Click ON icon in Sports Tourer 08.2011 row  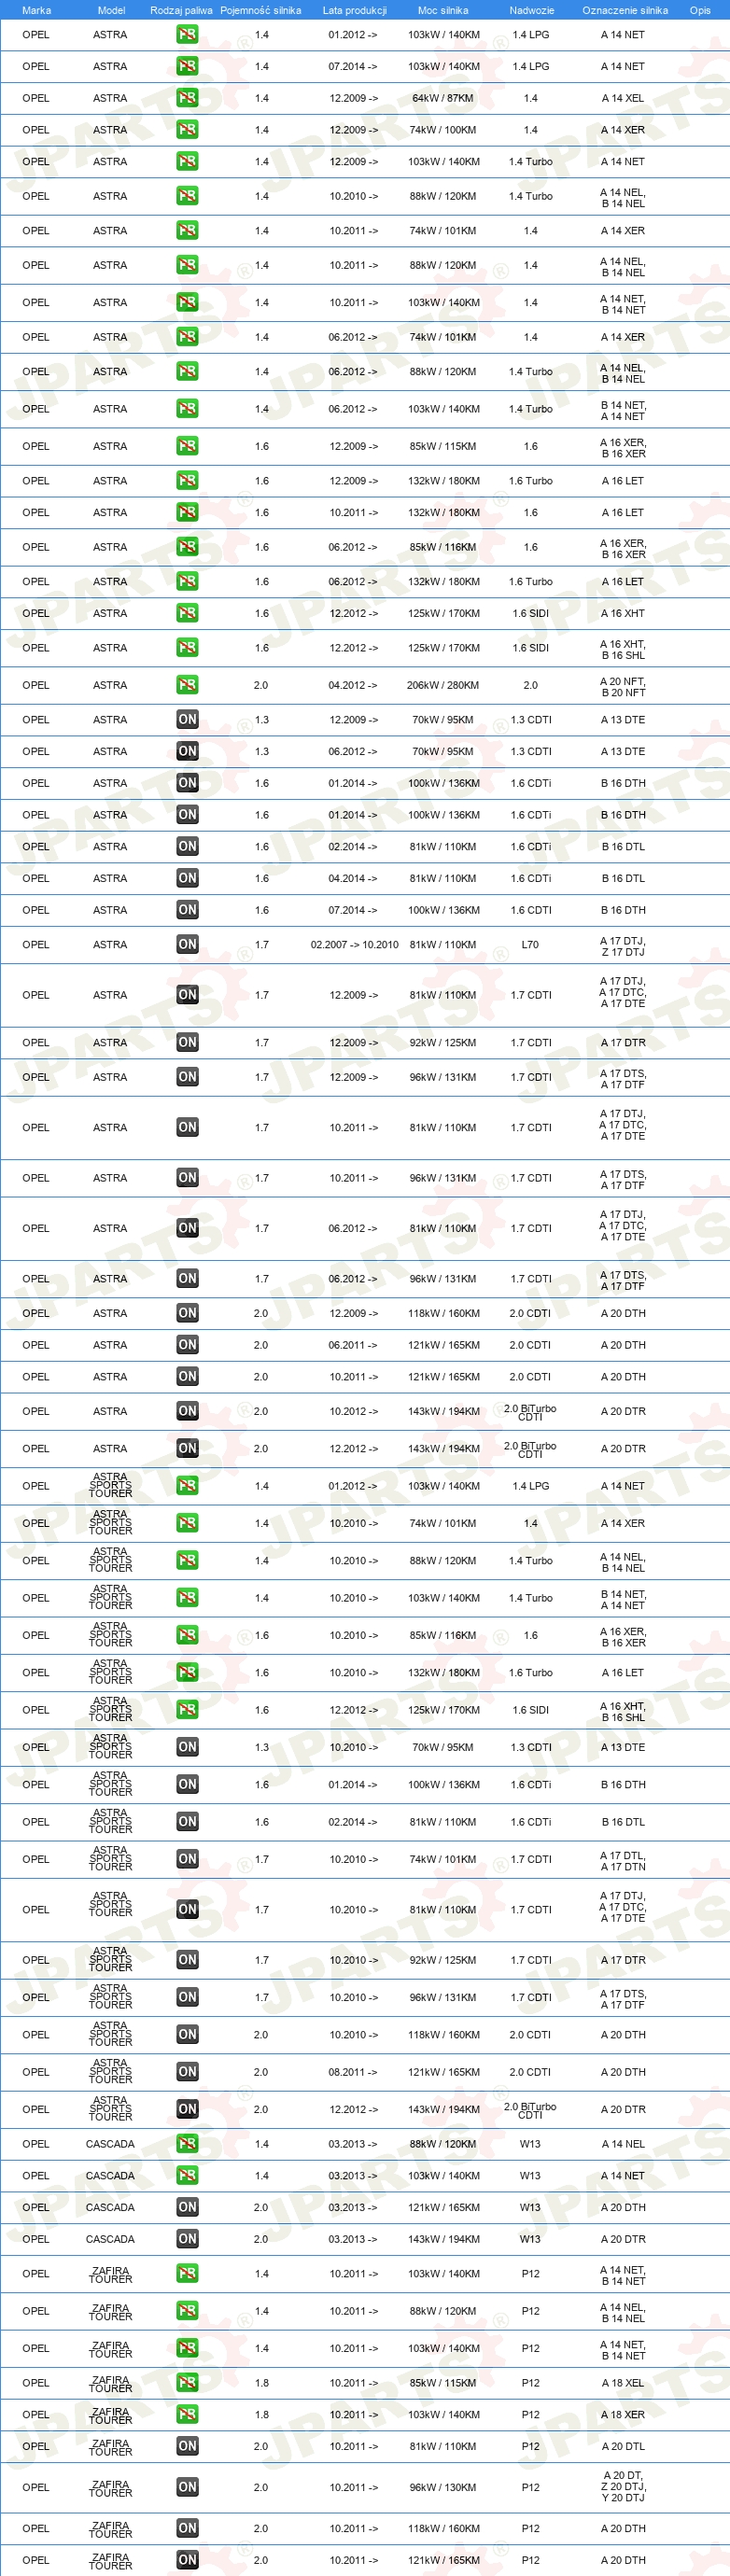[187, 2072]
